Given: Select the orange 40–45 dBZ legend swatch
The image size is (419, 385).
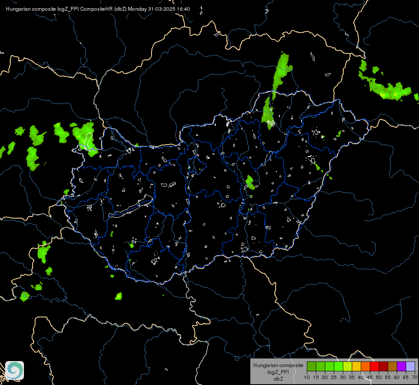Looking at the screenshot, I should 366,366.
